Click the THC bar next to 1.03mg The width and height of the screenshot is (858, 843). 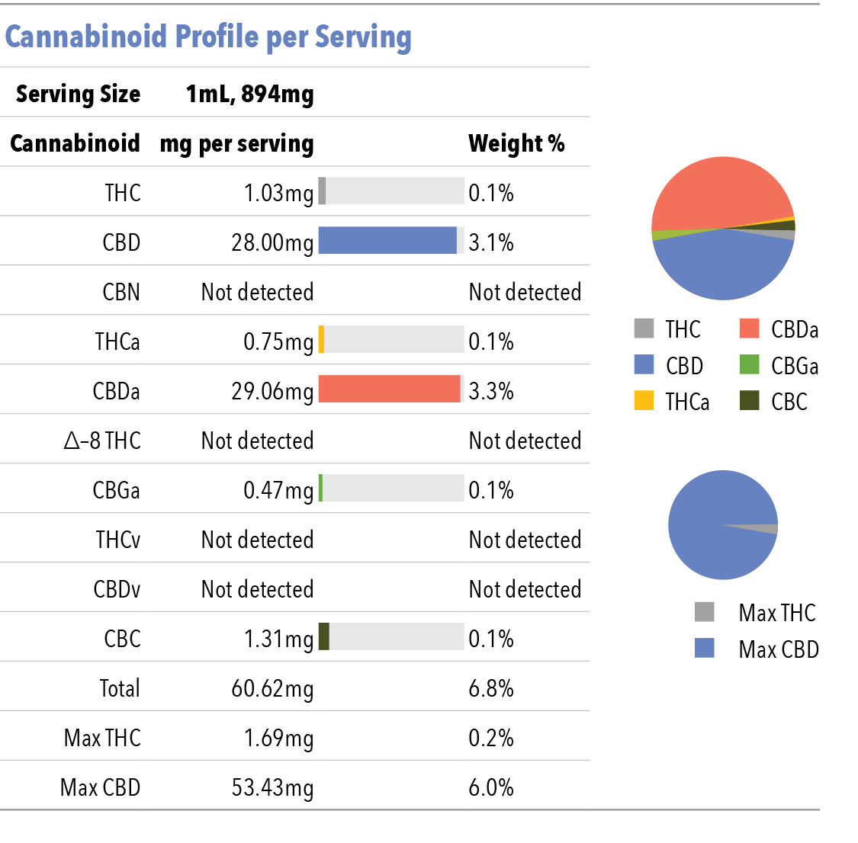323,191
